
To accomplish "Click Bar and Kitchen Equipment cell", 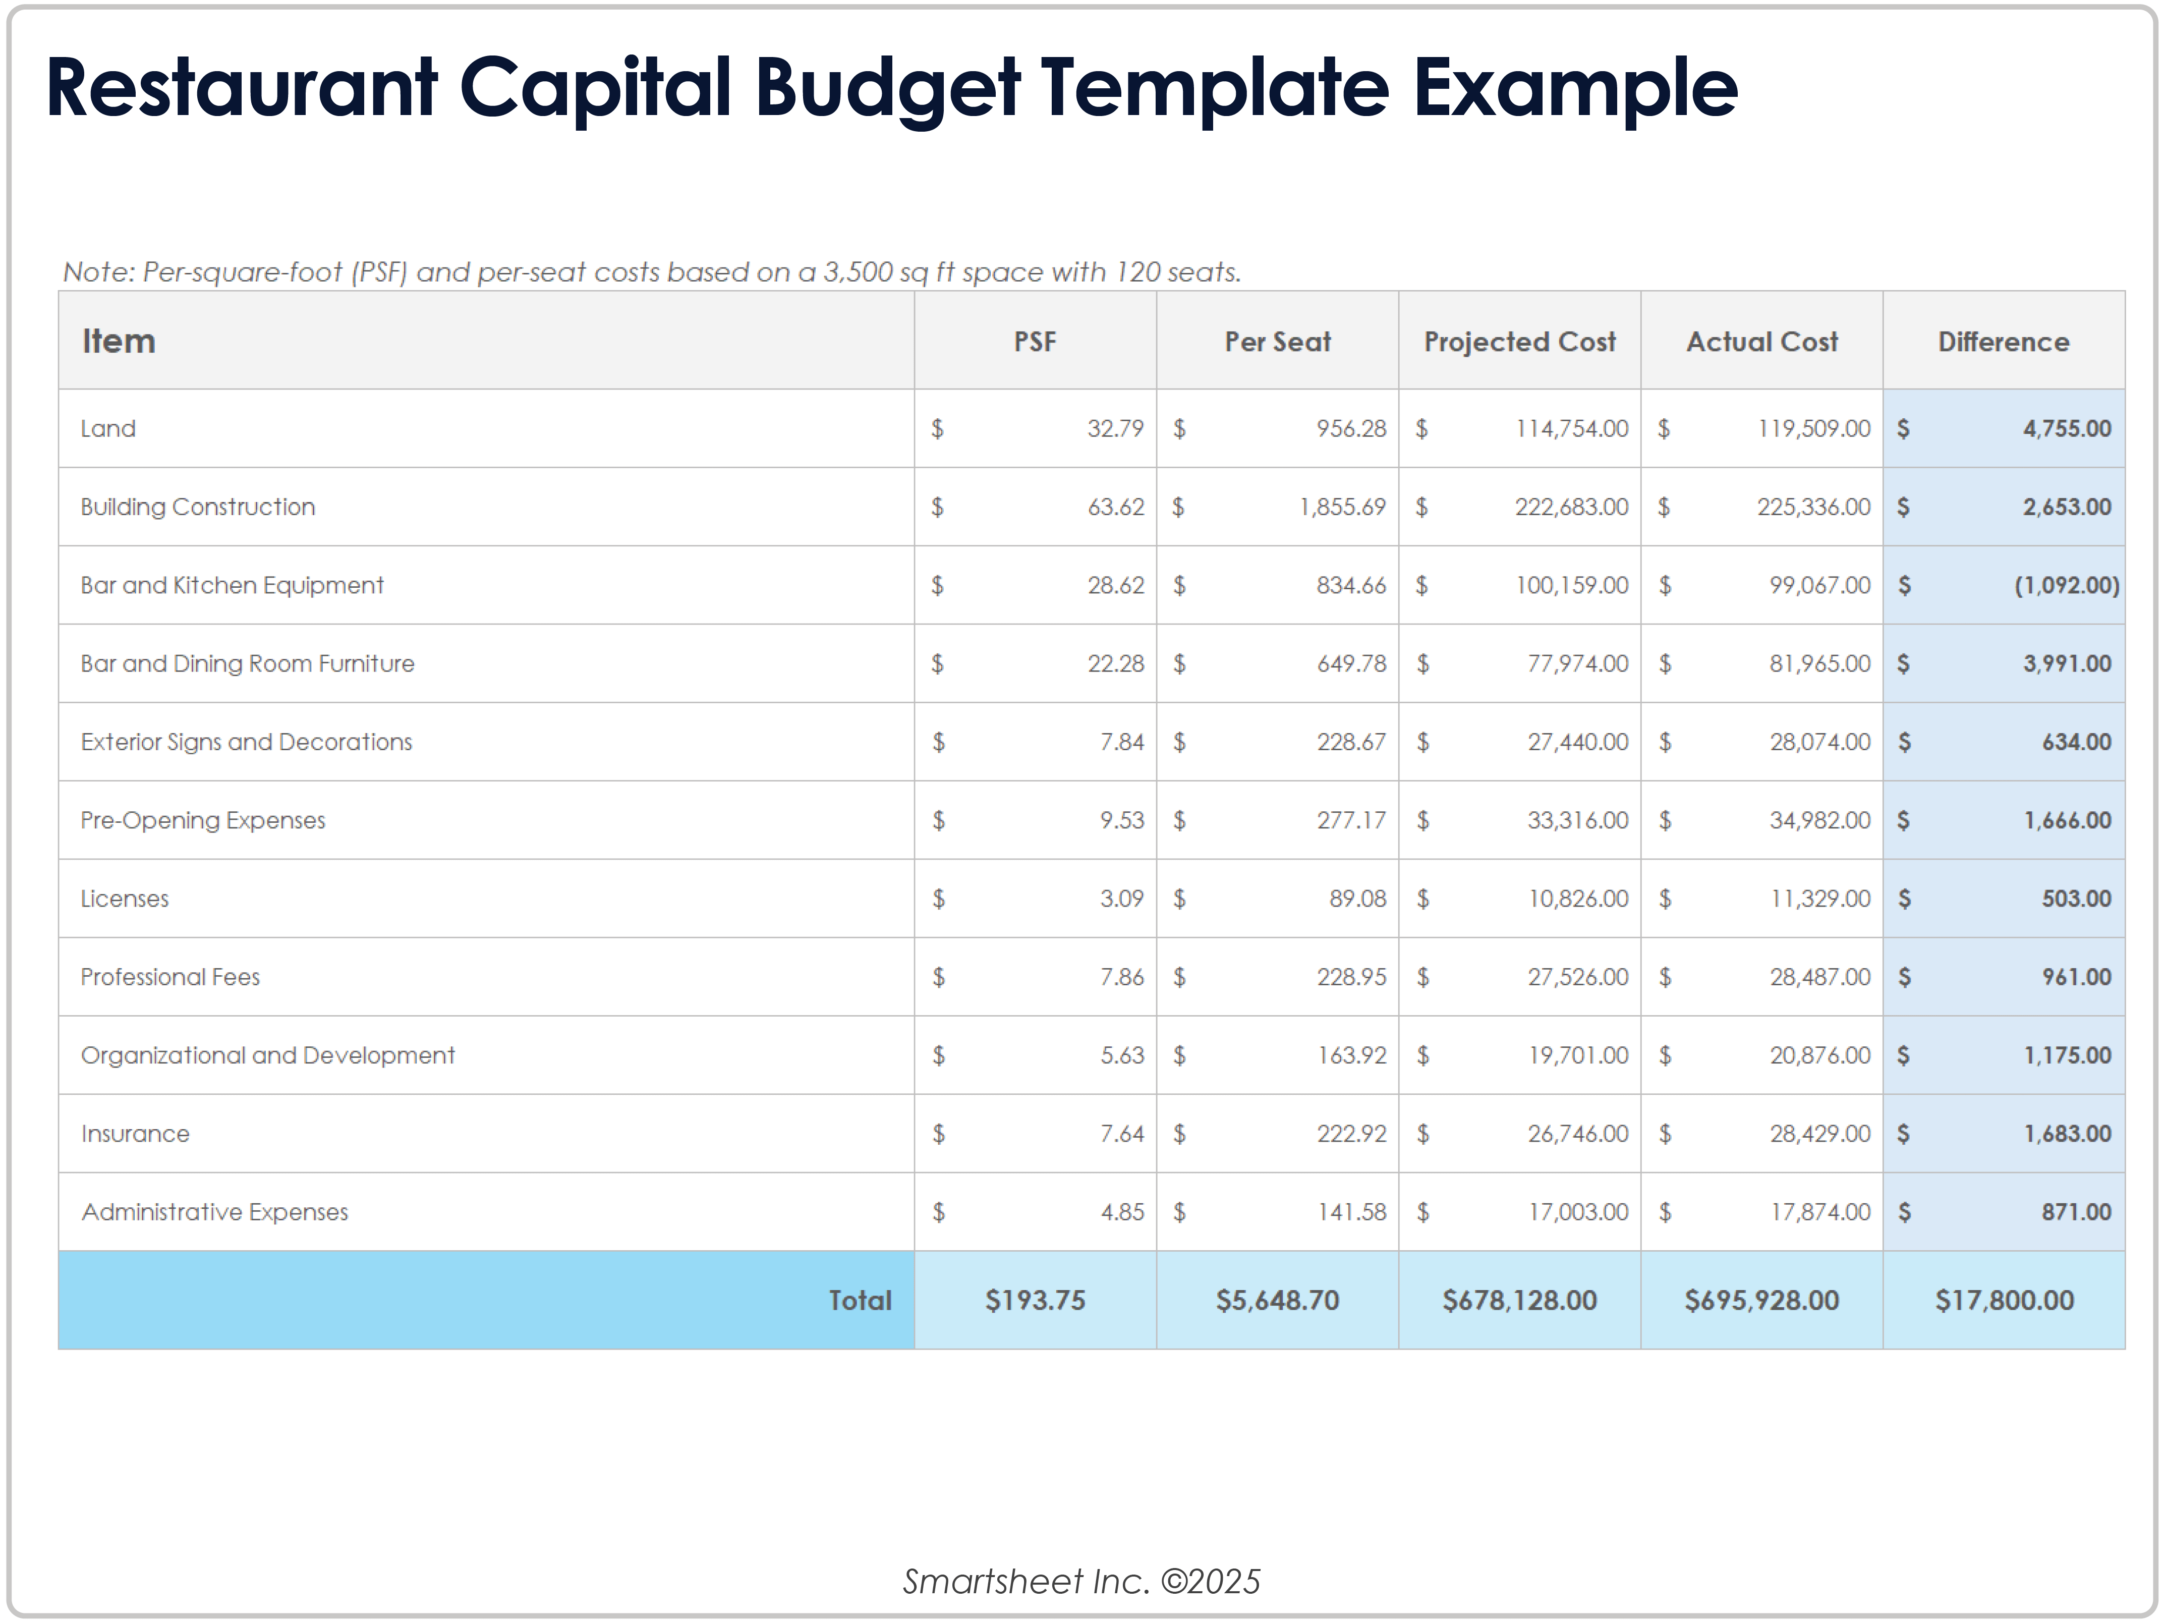I will click(x=232, y=585).
